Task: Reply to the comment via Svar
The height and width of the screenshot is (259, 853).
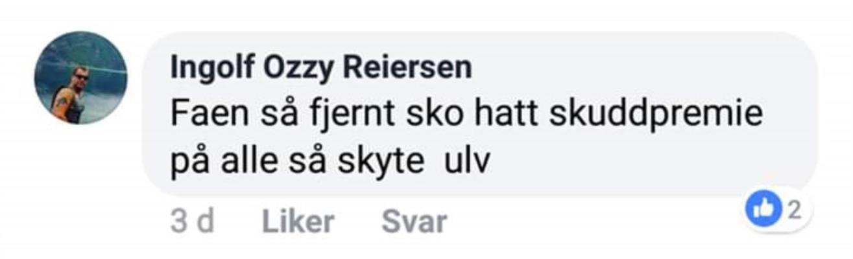Action: point(414,222)
